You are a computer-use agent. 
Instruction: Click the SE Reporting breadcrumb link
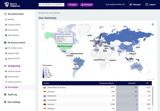point(44,13)
